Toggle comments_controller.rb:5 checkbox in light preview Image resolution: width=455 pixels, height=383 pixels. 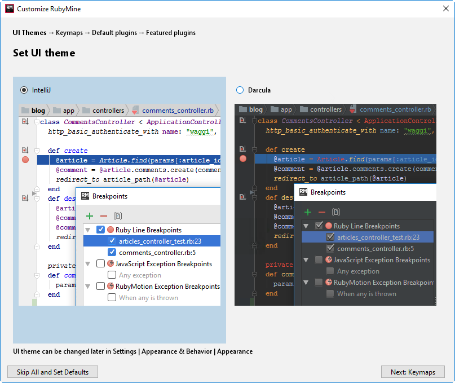tap(112, 252)
